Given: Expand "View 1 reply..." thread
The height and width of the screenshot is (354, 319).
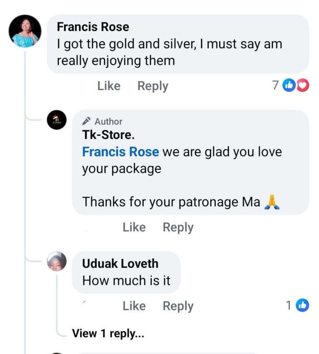Looking at the screenshot, I should click(108, 333).
